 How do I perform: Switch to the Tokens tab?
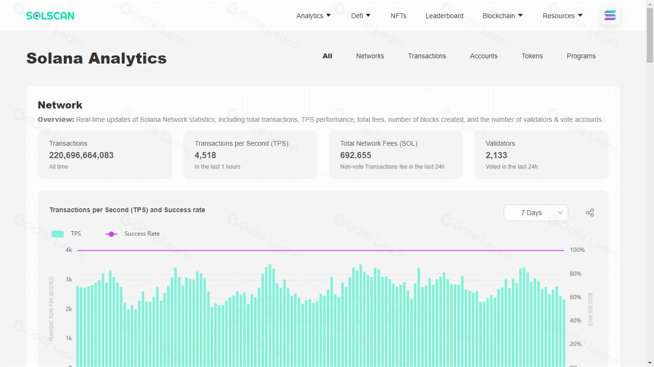coord(532,56)
